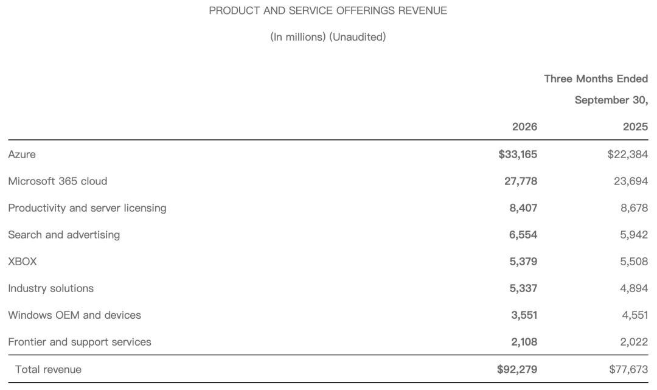Select the 'Azure' row label
657x390 pixels.
pos(22,154)
